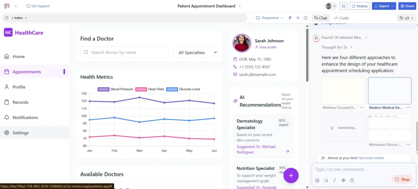Expand the Responsive viewport dropdown

tap(269, 18)
